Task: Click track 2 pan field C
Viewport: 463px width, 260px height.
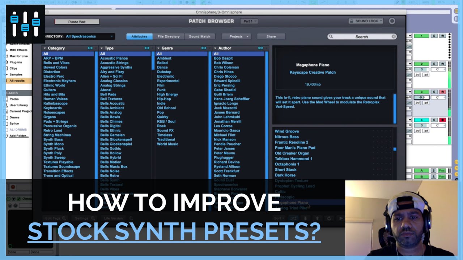Action: pos(438,69)
